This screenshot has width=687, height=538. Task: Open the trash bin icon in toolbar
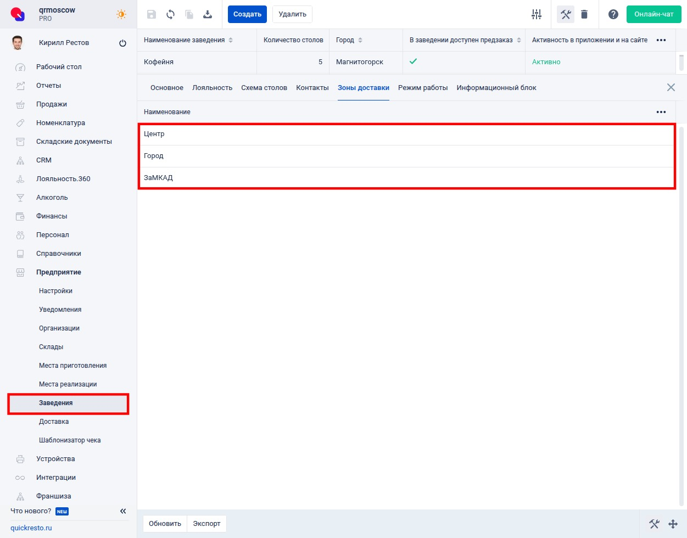584,14
